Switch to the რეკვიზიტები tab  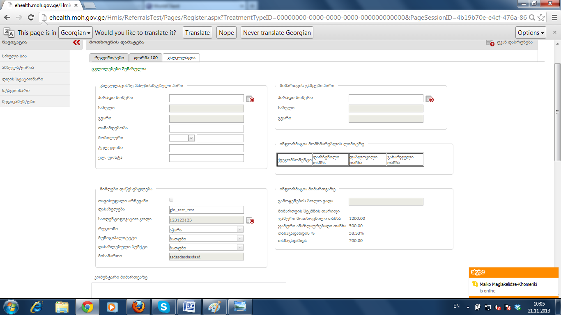(109, 58)
